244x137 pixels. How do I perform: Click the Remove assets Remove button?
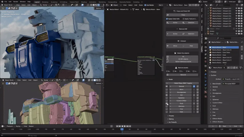point(182,75)
